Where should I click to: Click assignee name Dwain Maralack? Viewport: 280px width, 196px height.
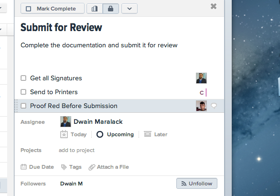(98, 122)
